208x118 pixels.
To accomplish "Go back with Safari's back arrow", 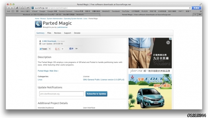I will 9,8.
